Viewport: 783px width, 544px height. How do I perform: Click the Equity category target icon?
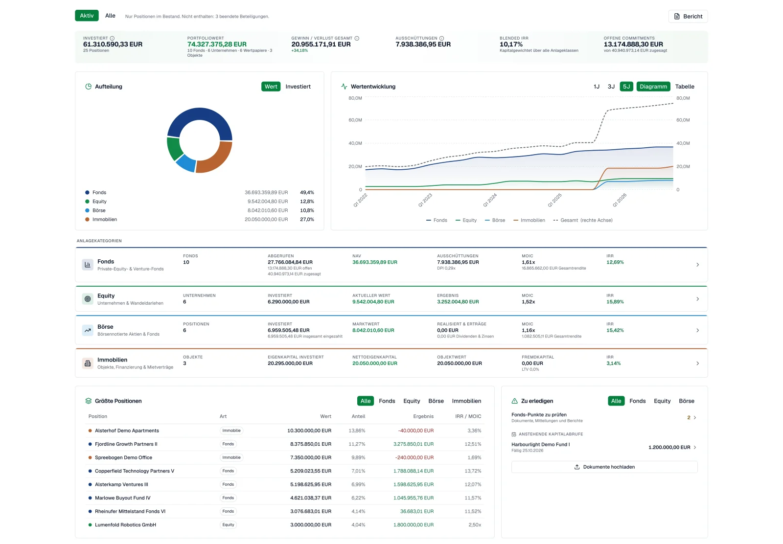pyautogui.click(x=88, y=299)
